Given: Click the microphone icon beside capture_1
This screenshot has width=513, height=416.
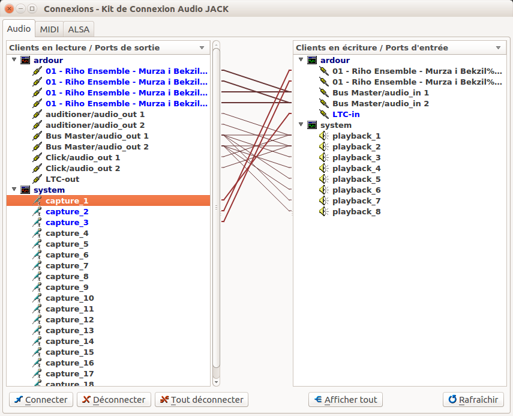Looking at the screenshot, I should [37, 200].
